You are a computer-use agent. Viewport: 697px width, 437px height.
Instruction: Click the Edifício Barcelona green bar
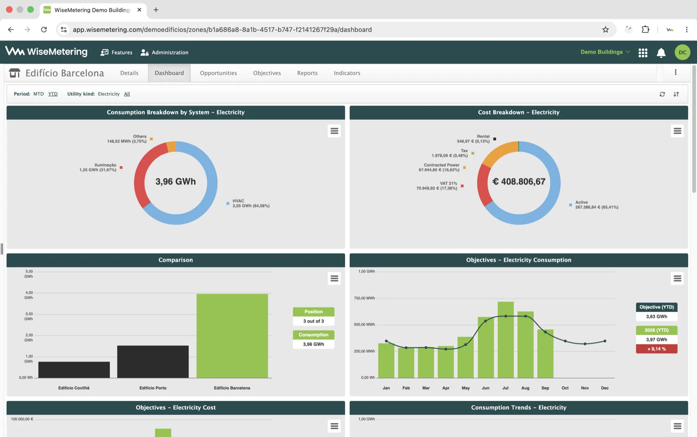pos(232,336)
